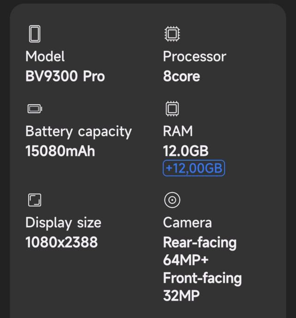The height and width of the screenshot is (318, 296).
Task: Select the RAM label
Action: click(x=178, y=131)
